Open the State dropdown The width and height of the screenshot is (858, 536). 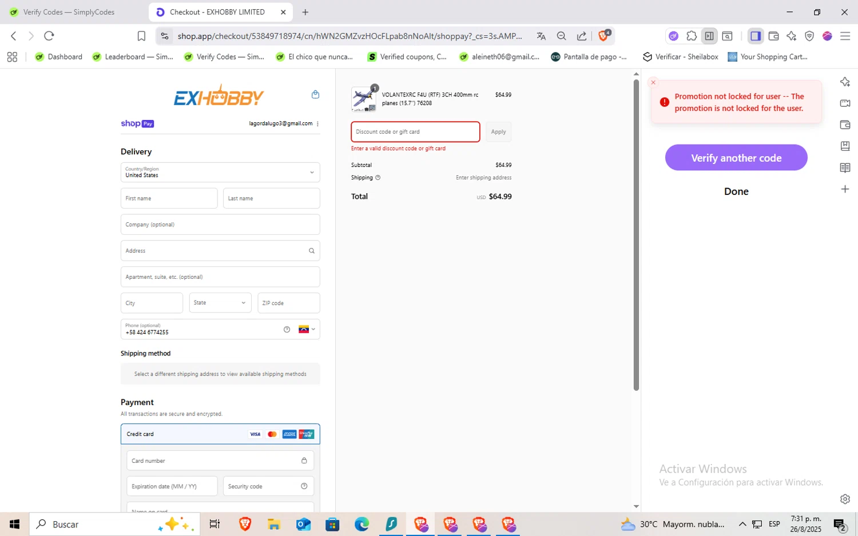(x=220, y=303)
